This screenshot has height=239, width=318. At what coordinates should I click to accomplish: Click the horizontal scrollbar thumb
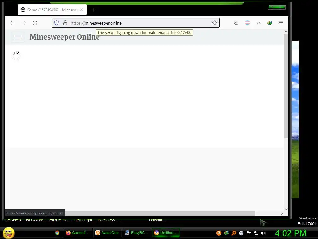160,213
